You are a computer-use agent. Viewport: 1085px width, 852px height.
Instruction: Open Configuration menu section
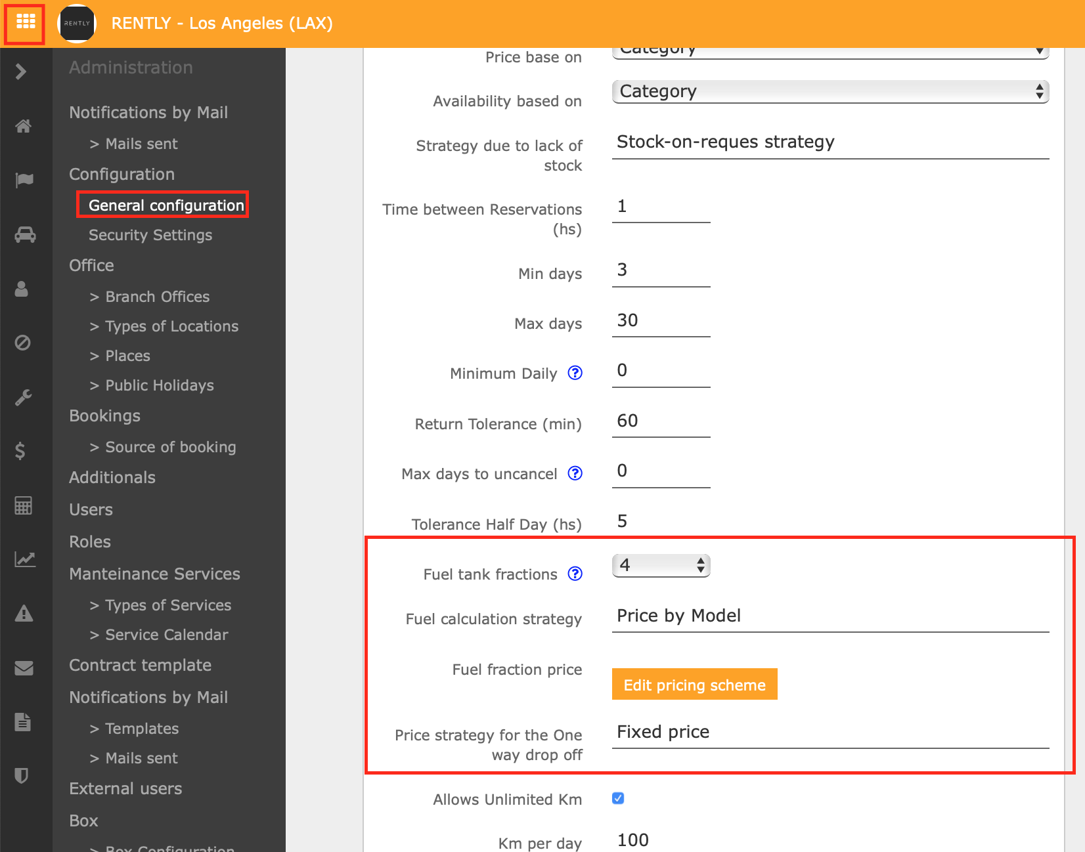coord(122,174)
